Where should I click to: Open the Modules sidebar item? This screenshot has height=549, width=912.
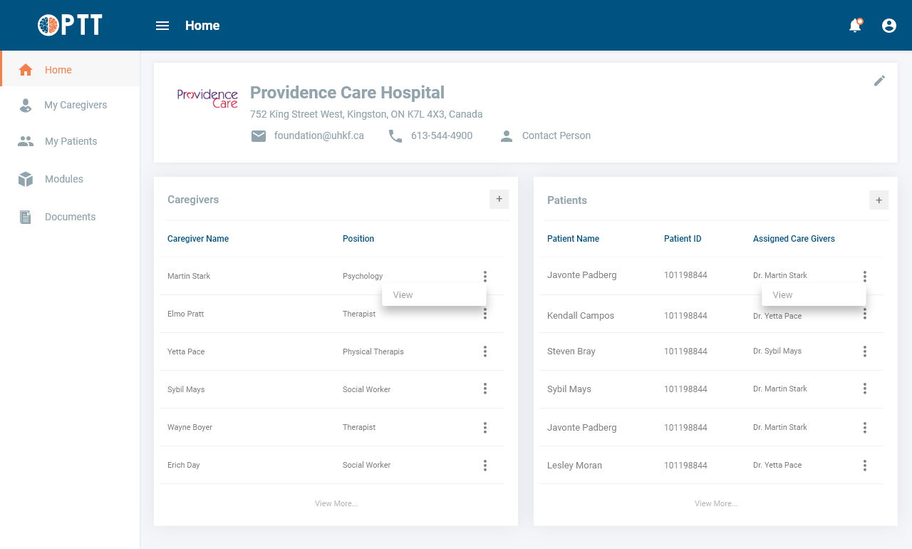(x=63, y=179)
